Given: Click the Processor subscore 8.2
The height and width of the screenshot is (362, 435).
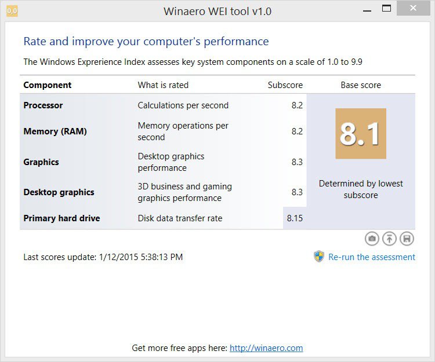Looking at the screenshot, I should [x=297, y=105].
